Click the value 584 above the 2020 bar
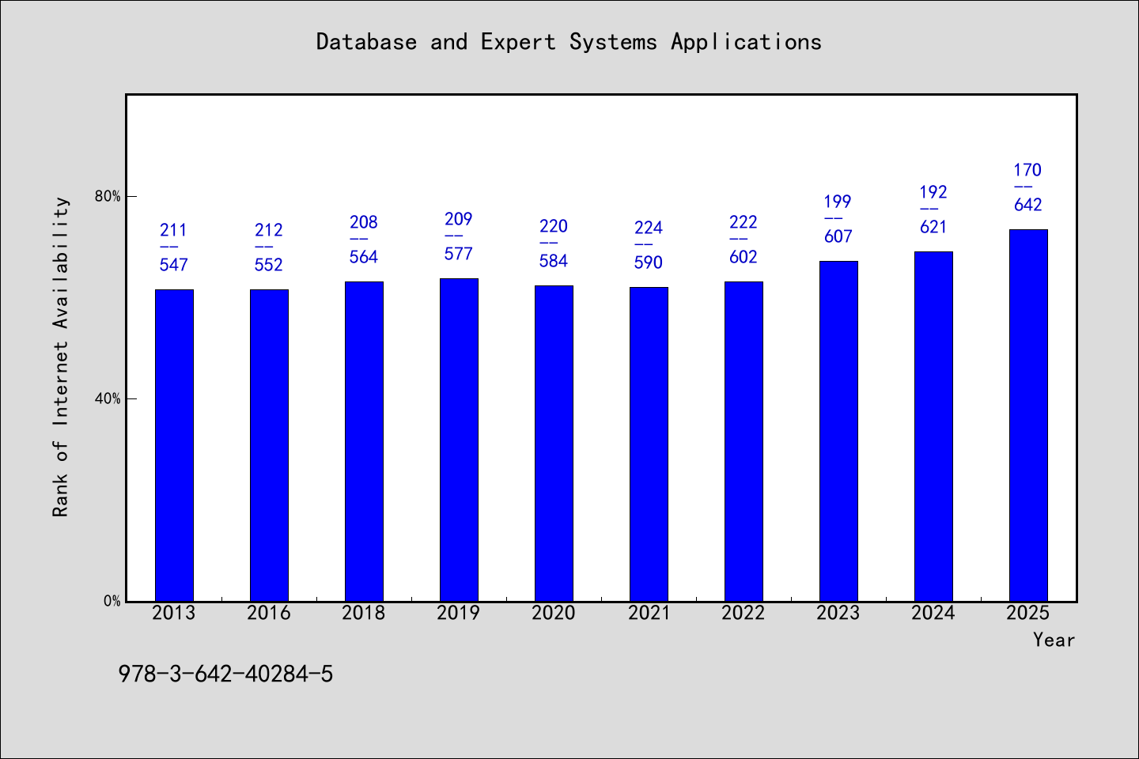 pos(554,261)
